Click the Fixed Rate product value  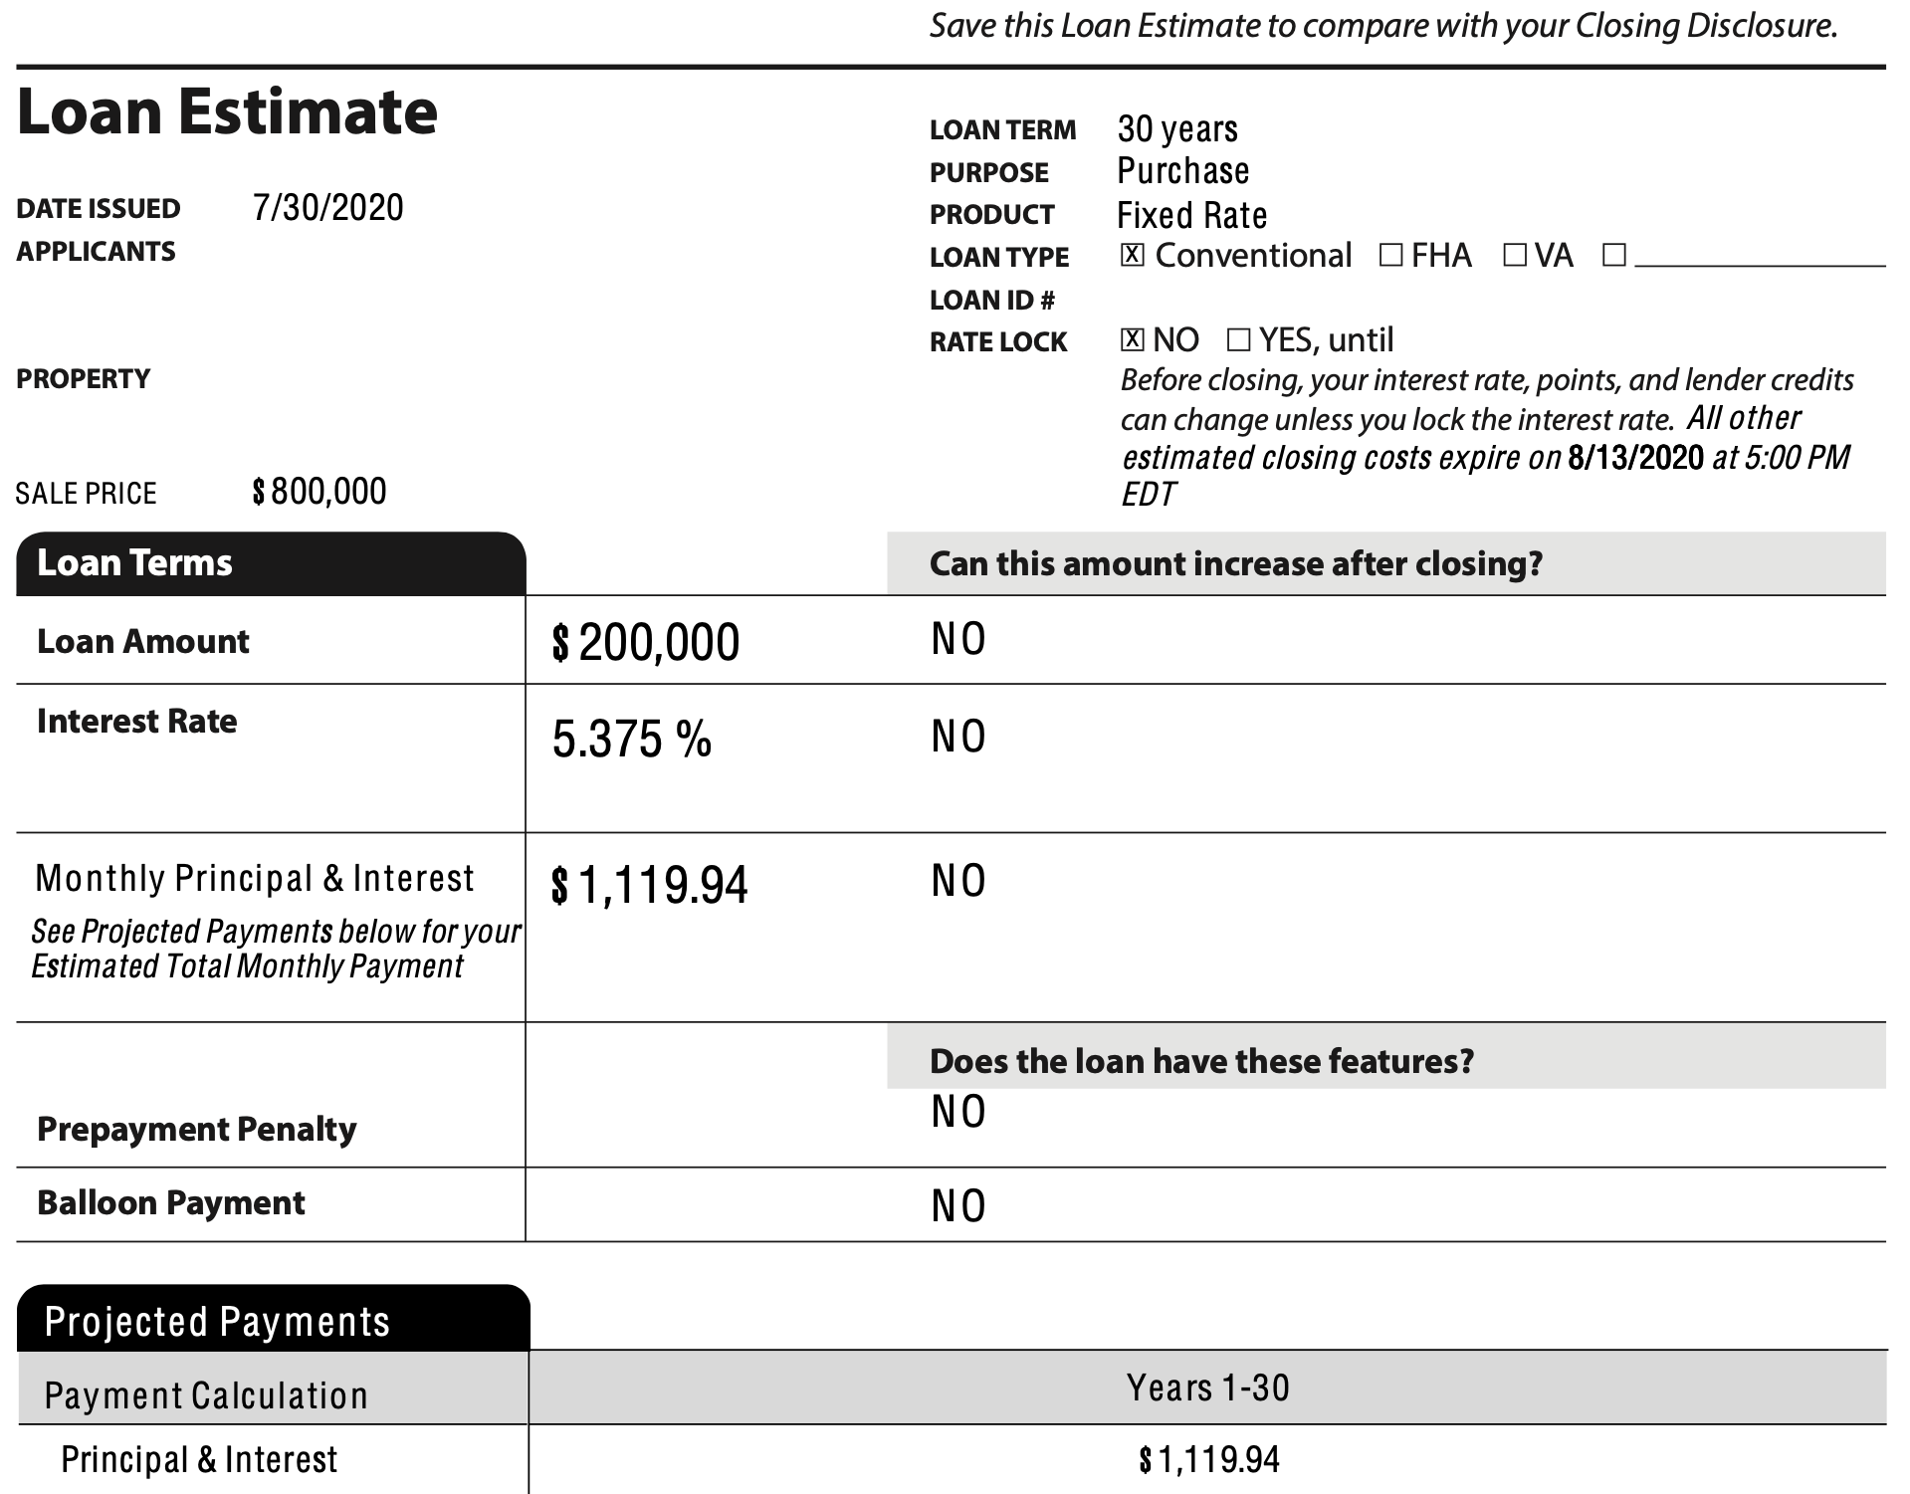[x=1191, y=215]
